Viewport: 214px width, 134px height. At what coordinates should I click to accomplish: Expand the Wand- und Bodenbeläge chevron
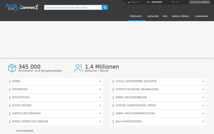203,97
